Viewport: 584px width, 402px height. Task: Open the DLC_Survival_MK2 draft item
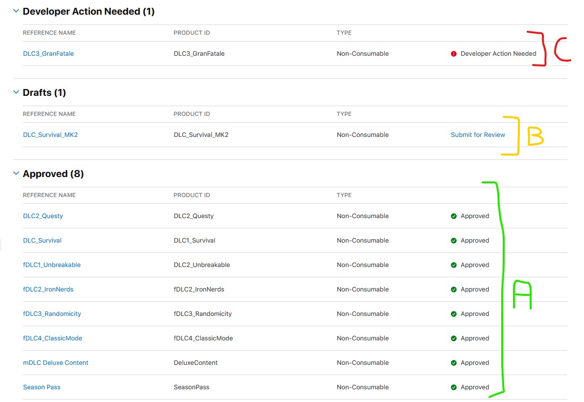pos(50,135)
